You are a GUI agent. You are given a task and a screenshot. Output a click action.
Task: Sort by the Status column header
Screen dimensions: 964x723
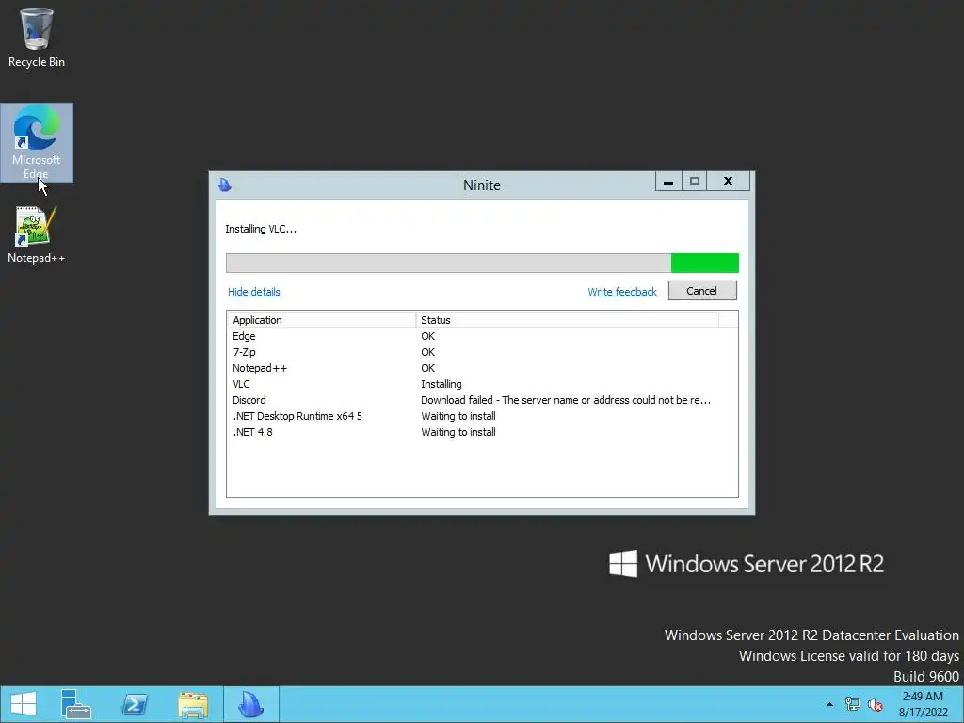[567, 320]
